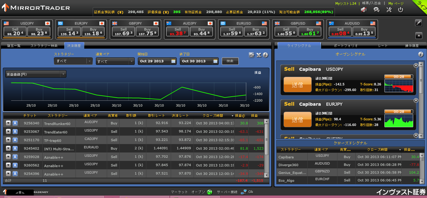This screenshot has width=427, height=198.
Task: Click the A icon for ticket 9259028
Action: pyautogui.click(x=15, y=157)
